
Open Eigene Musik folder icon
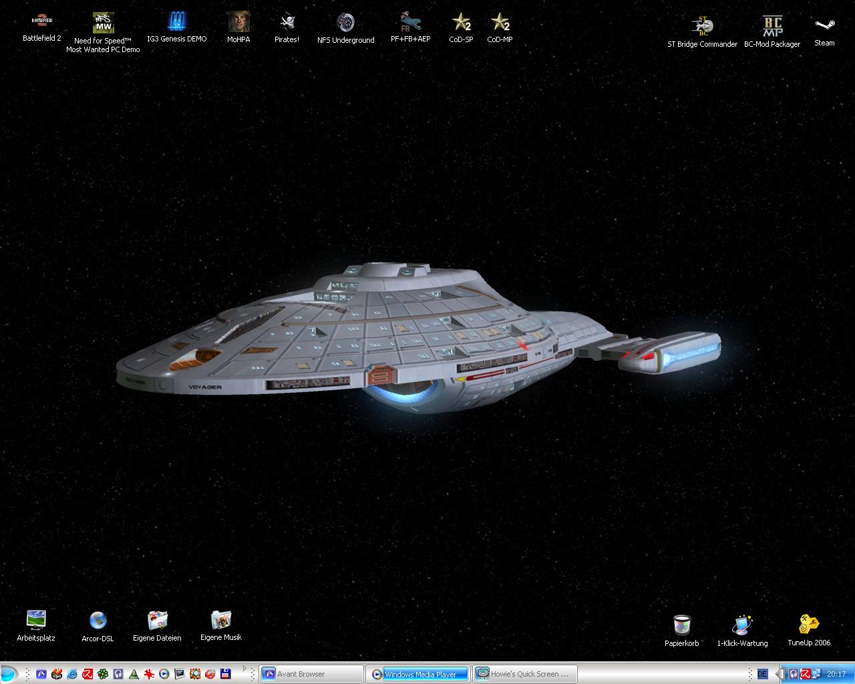coord(221,626)
